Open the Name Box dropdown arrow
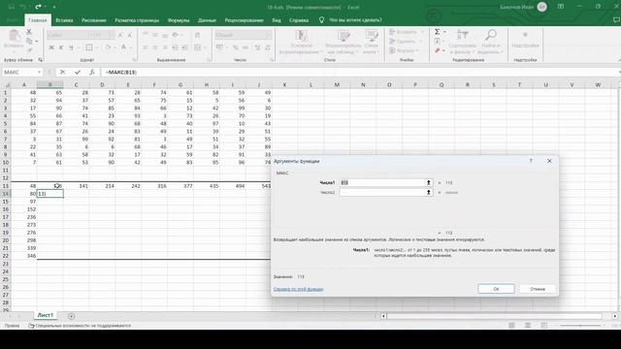The height and width of the screenshot is (349, 621). coord(39,72)
